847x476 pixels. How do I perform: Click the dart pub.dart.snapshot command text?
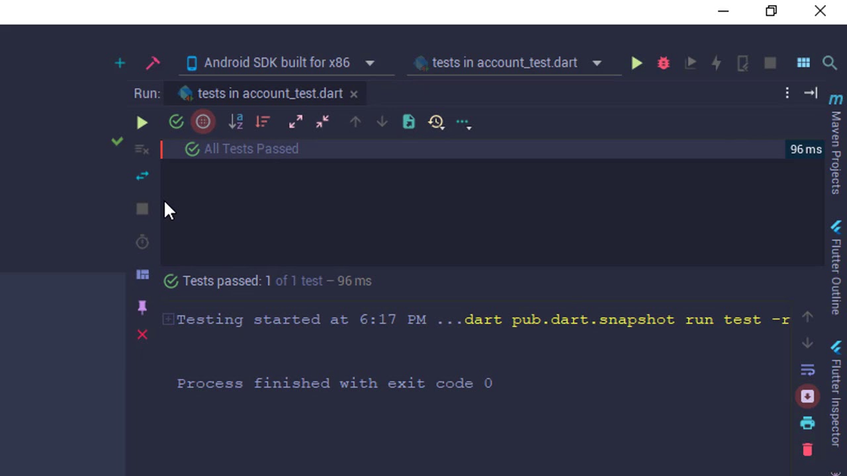pos(627,319)
